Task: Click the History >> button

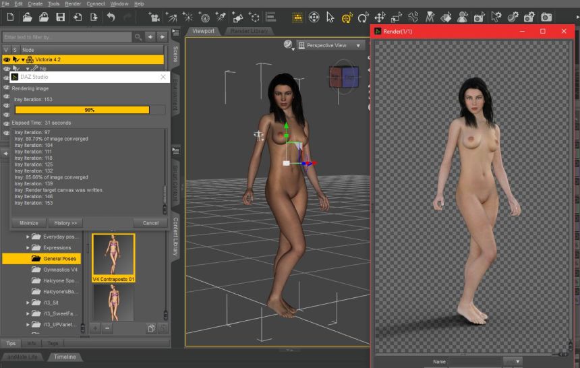Action: pos(65,222)
